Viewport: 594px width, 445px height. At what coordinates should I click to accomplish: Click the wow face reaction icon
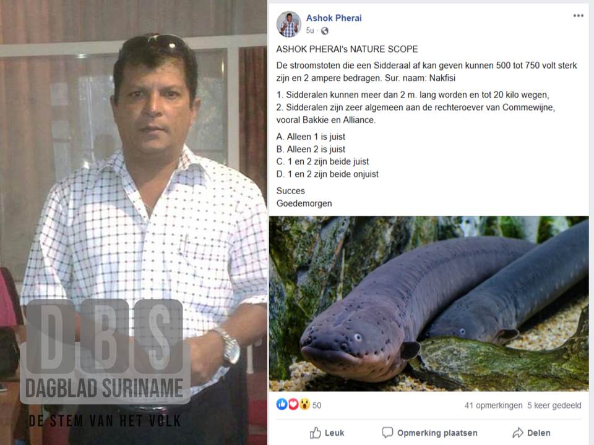click(304, 404)
